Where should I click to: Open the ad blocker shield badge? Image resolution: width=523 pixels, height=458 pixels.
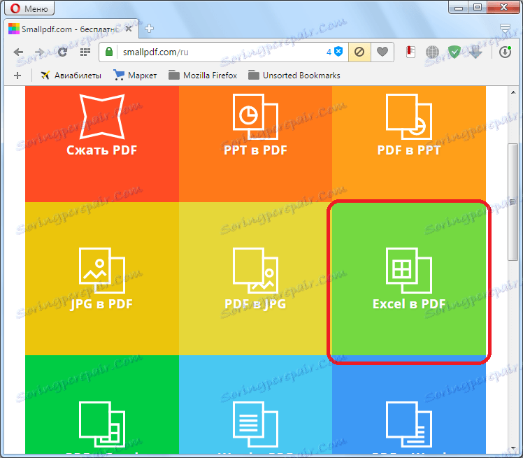click(334, 52)
